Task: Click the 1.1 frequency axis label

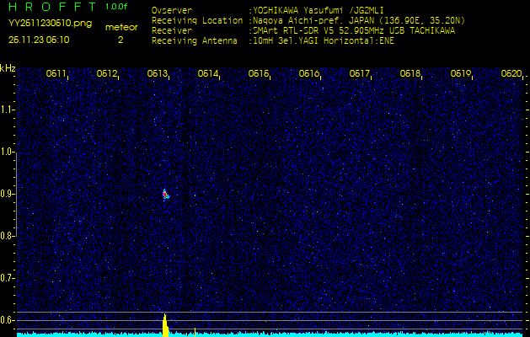Action: [8, 110]
